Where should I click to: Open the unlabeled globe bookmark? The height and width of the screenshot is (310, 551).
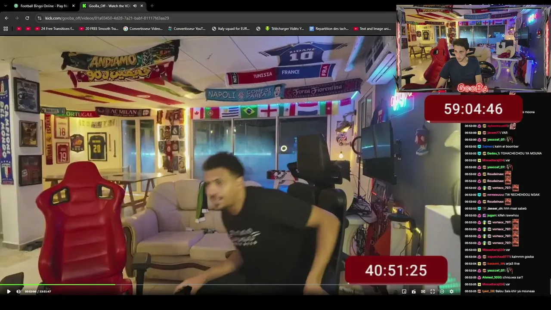[x=258, y=29]
